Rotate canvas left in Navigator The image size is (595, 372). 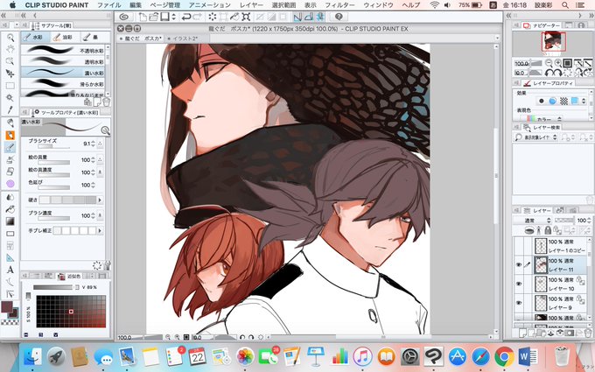pyautogui.click(x=549, y=73)
